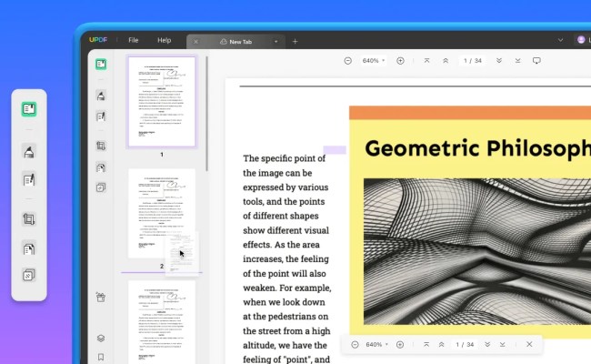This screenshot has height=364, width=591.
Task: Open the File menu
Action: click(x=134, y=40)
